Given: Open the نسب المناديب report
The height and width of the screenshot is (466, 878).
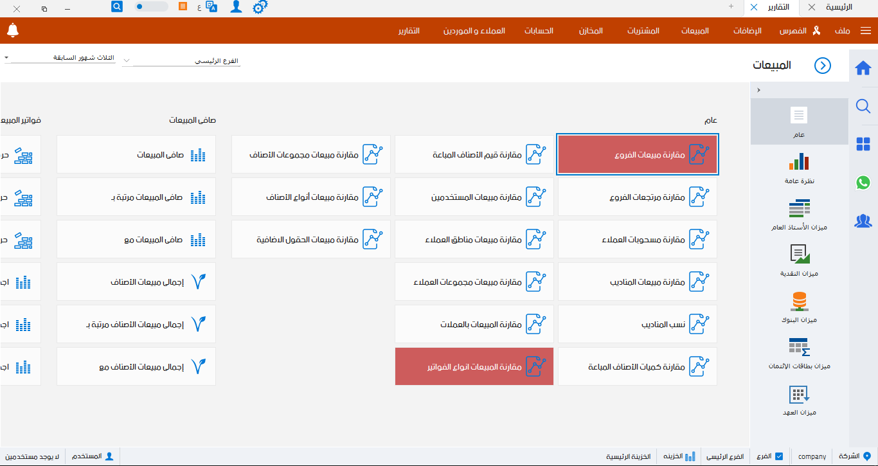Looking at the screenshot, I should click(x=637, y=324).
